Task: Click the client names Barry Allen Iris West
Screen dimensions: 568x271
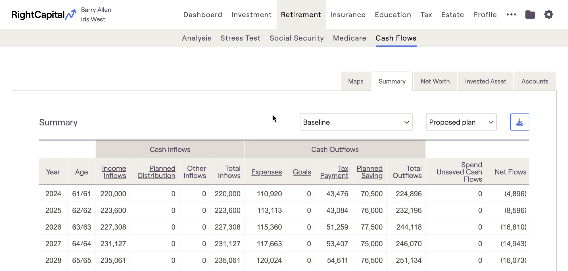Action: coord(96,14)
